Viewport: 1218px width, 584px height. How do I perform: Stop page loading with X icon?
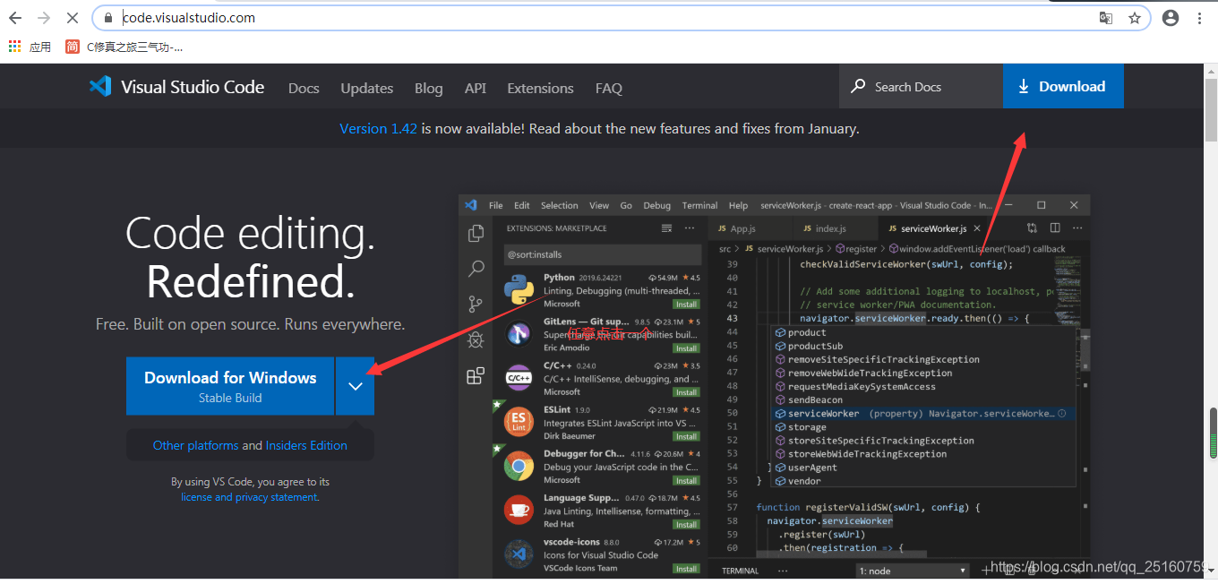[x=73, y=18]
